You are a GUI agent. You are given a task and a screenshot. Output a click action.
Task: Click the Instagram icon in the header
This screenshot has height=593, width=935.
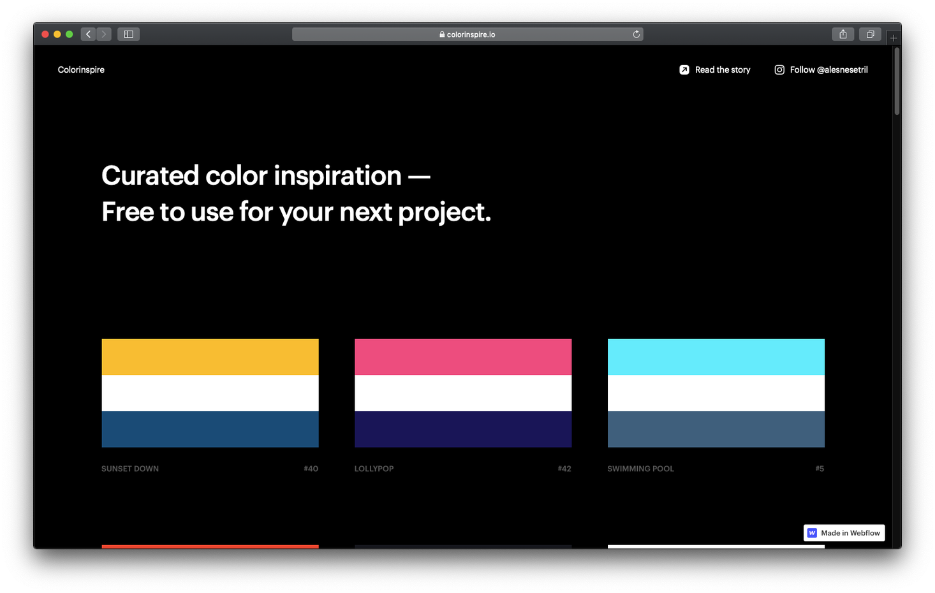pyautogui.click(x=779, y=70)
